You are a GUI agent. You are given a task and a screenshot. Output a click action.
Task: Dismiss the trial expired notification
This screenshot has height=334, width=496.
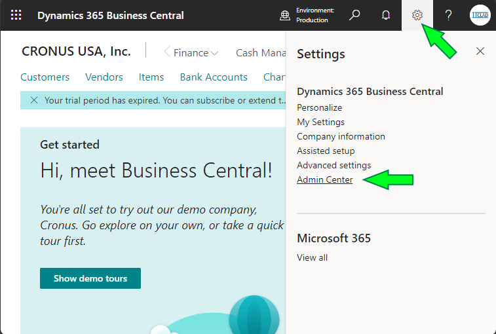point(34,100)
